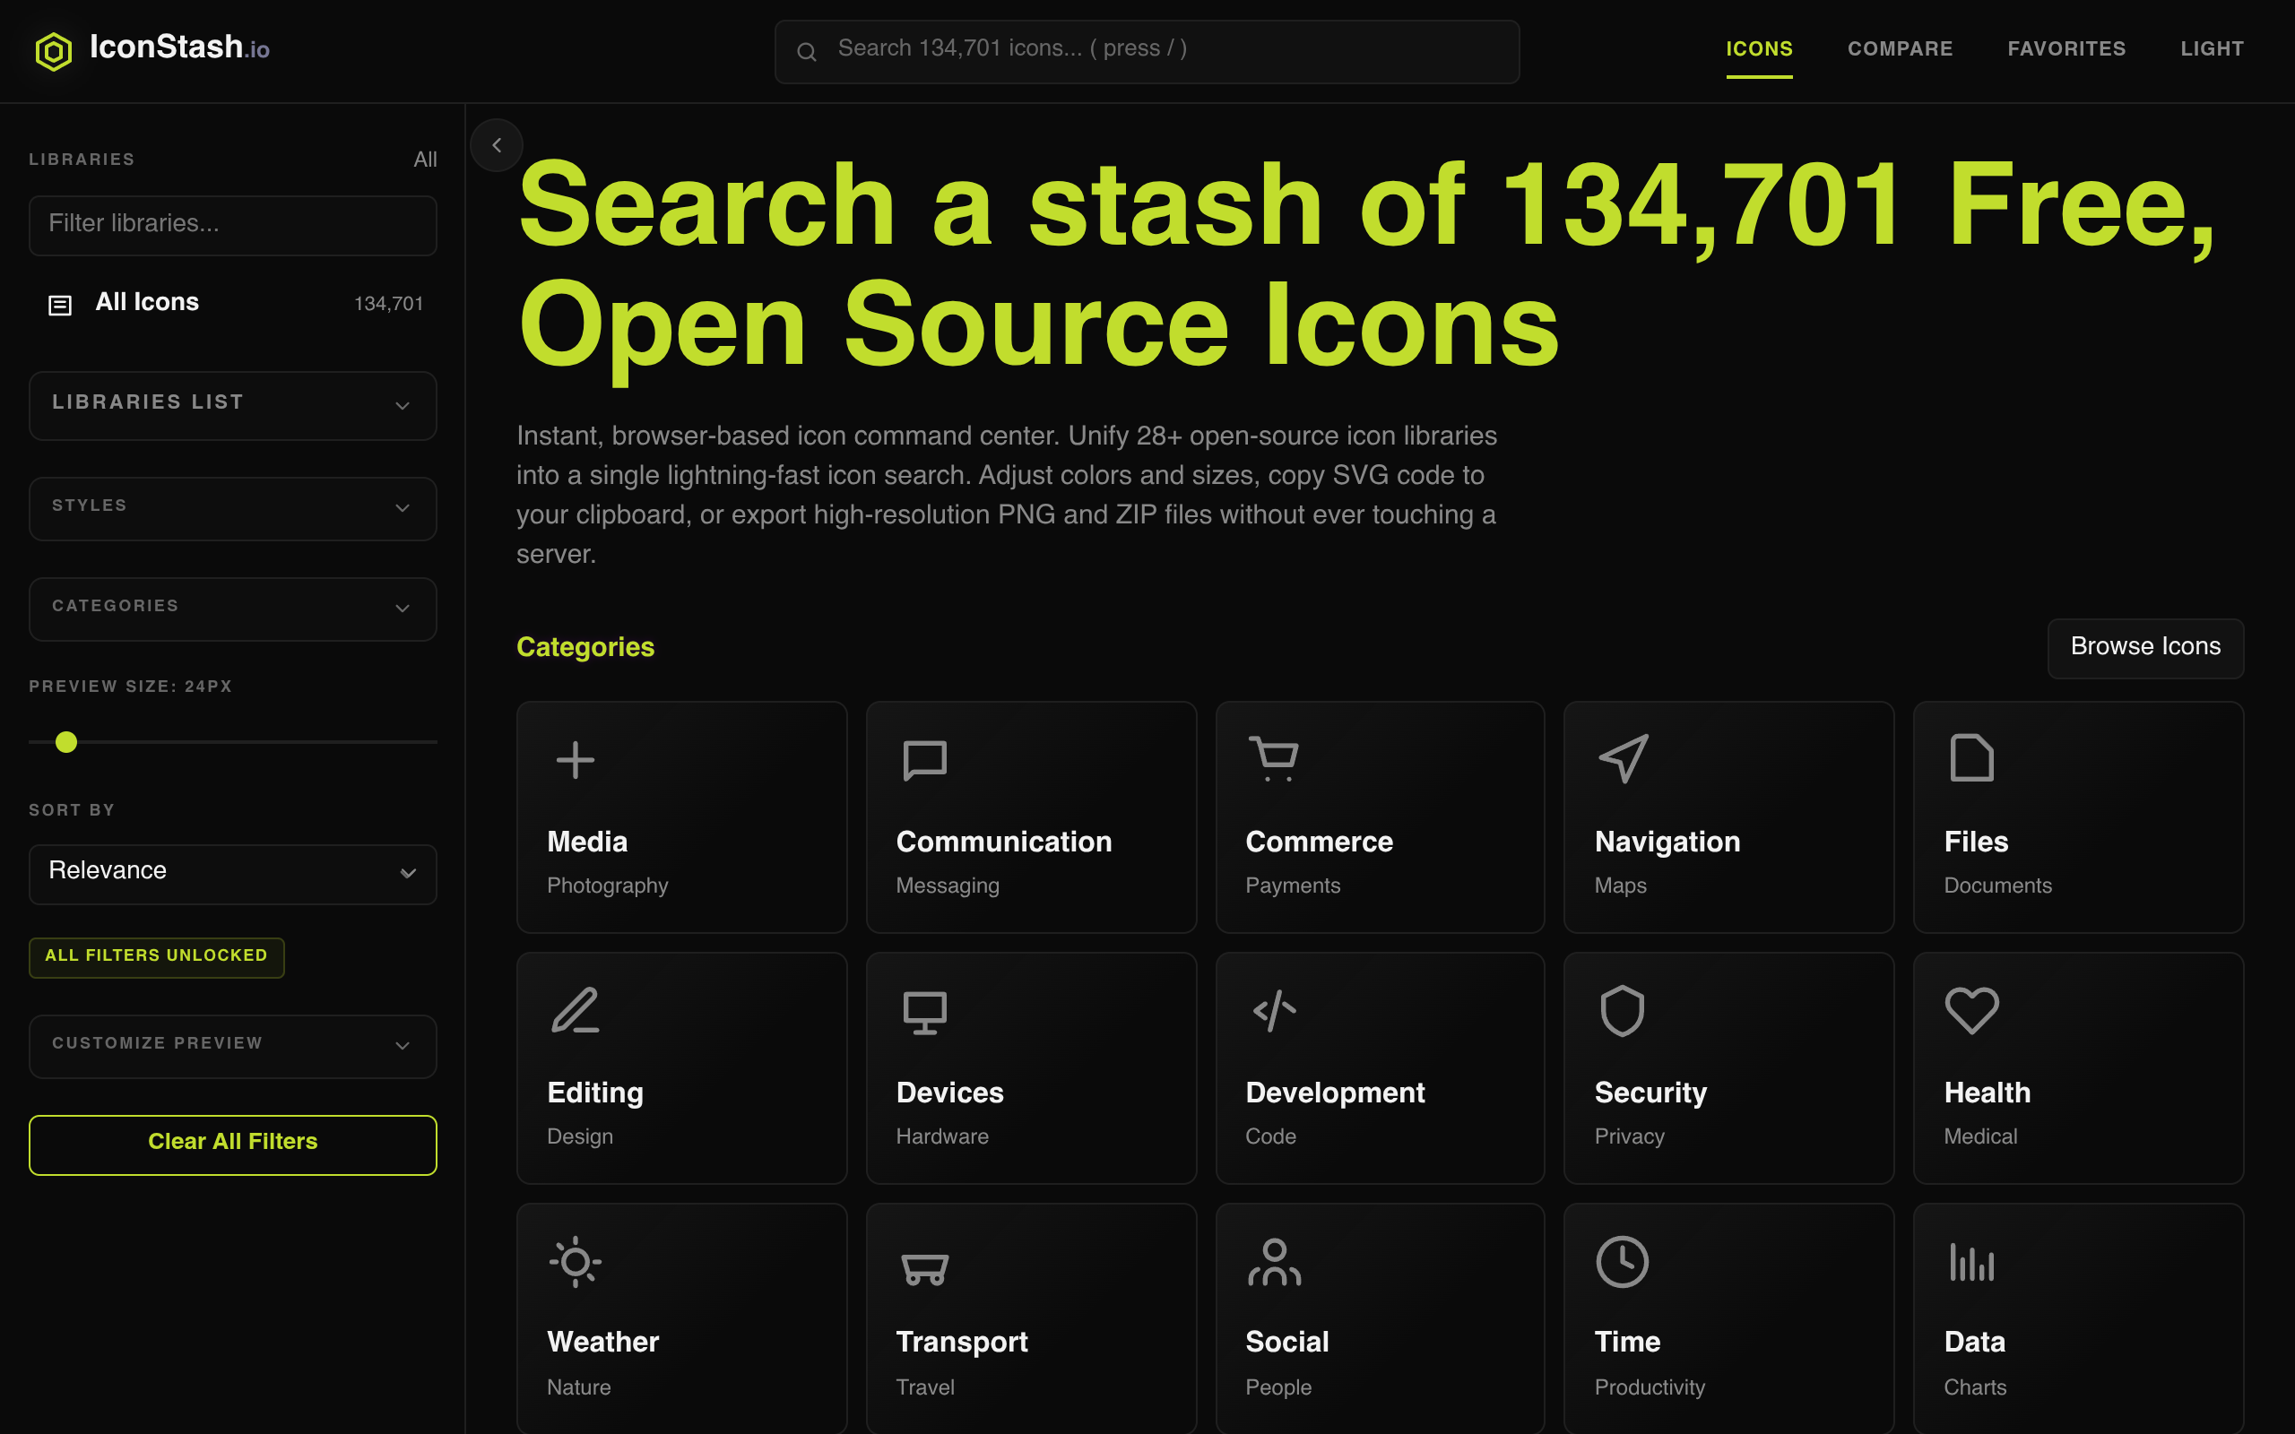The width and height of the screenshot is (2295, 1434).
Task: Click the Communication speech bubble icon
Action: (x=924, y=760)
